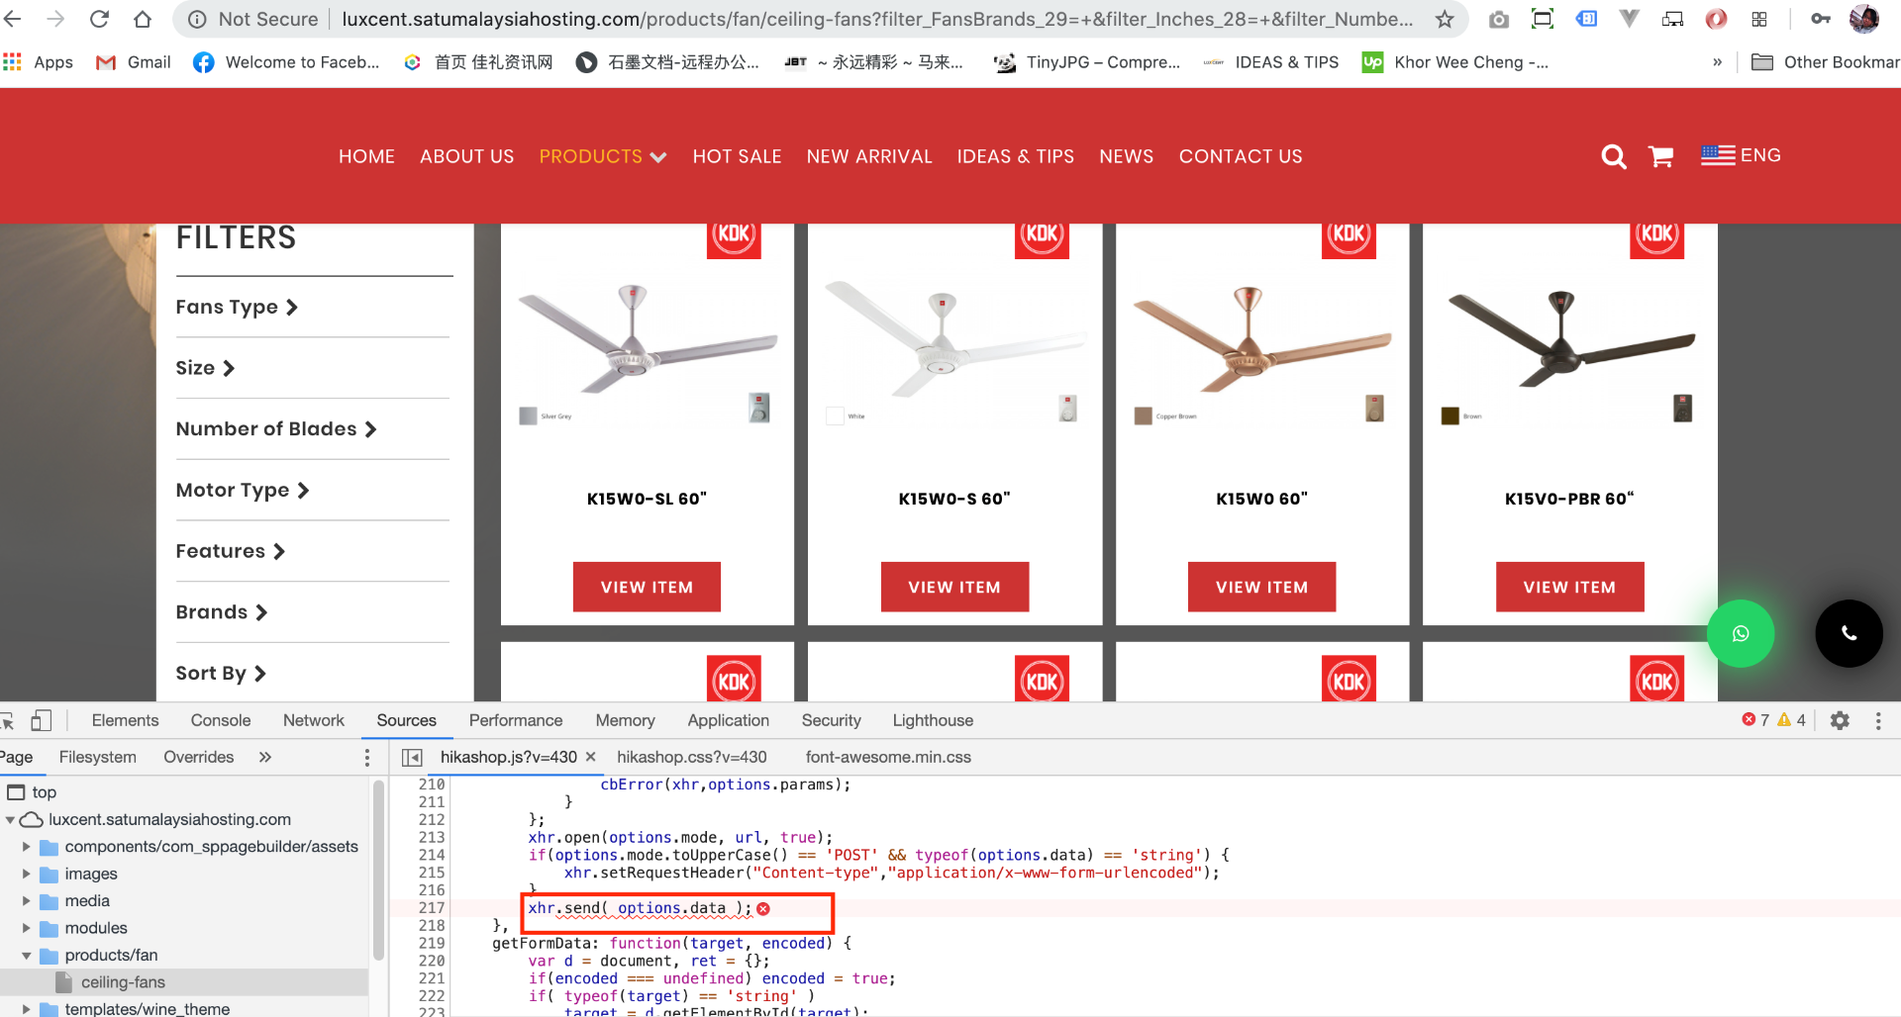
Task: Open the Lighthouse tab
Action: click(x=933, y=720)
